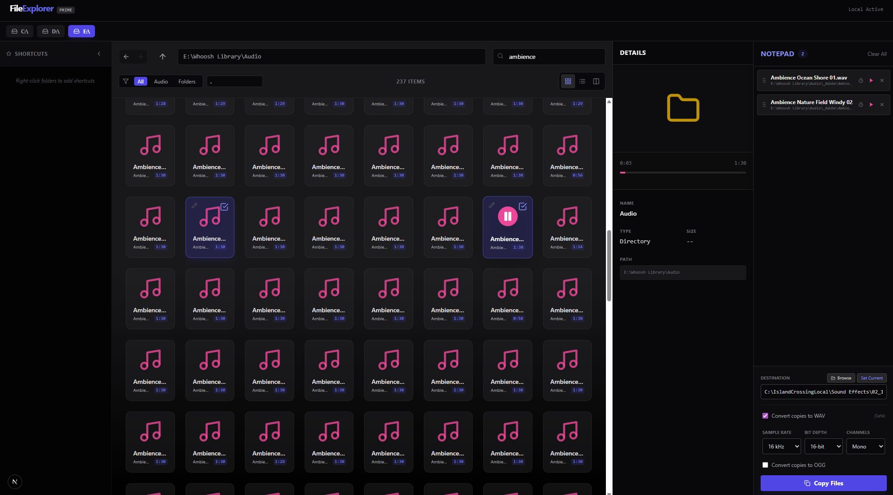Play Ambience Ocean Shore 01.wav in Notepad
Viewport: 893px width, 495px height.
point(871,80)
